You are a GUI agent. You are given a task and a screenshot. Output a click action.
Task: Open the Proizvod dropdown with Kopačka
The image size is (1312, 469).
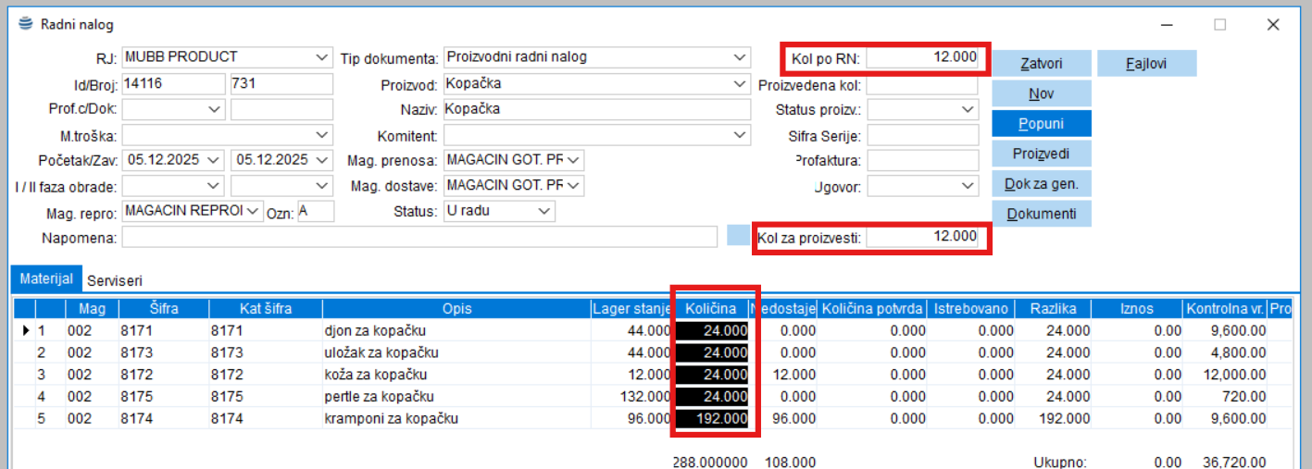click(x=739, y=84)
